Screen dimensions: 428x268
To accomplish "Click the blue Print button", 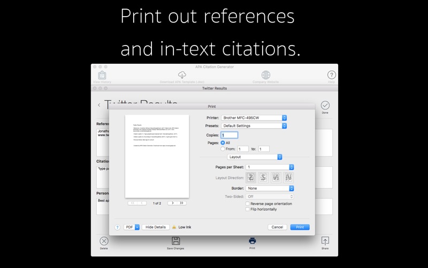I will coord(300,227).
